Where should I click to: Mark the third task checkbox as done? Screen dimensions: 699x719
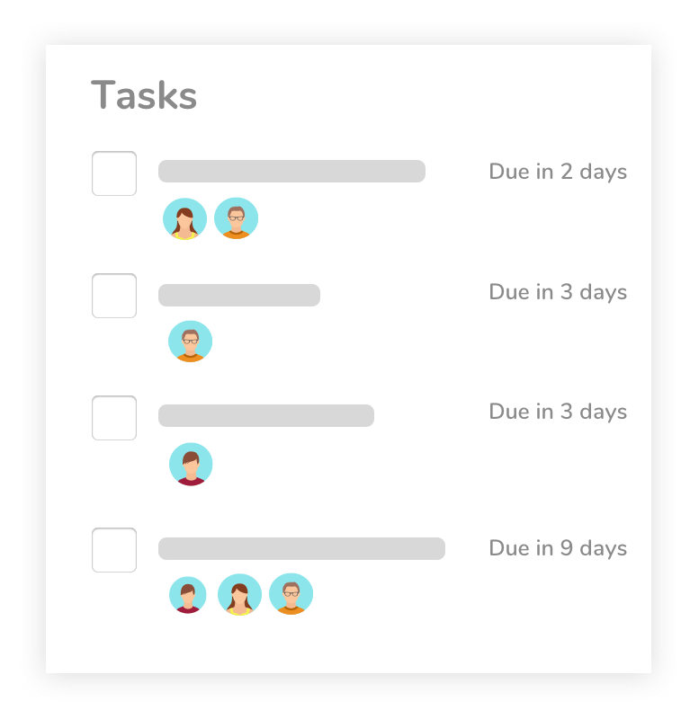click(114, 418)
